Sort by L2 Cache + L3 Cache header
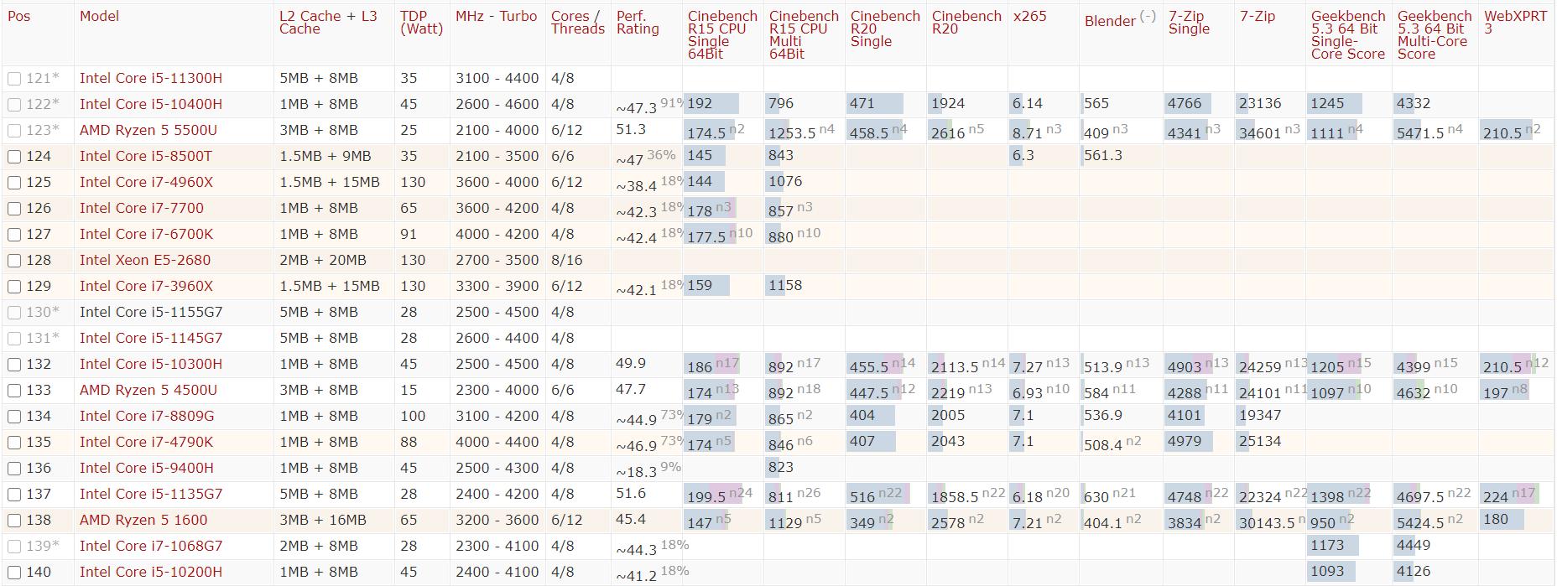 328,23
